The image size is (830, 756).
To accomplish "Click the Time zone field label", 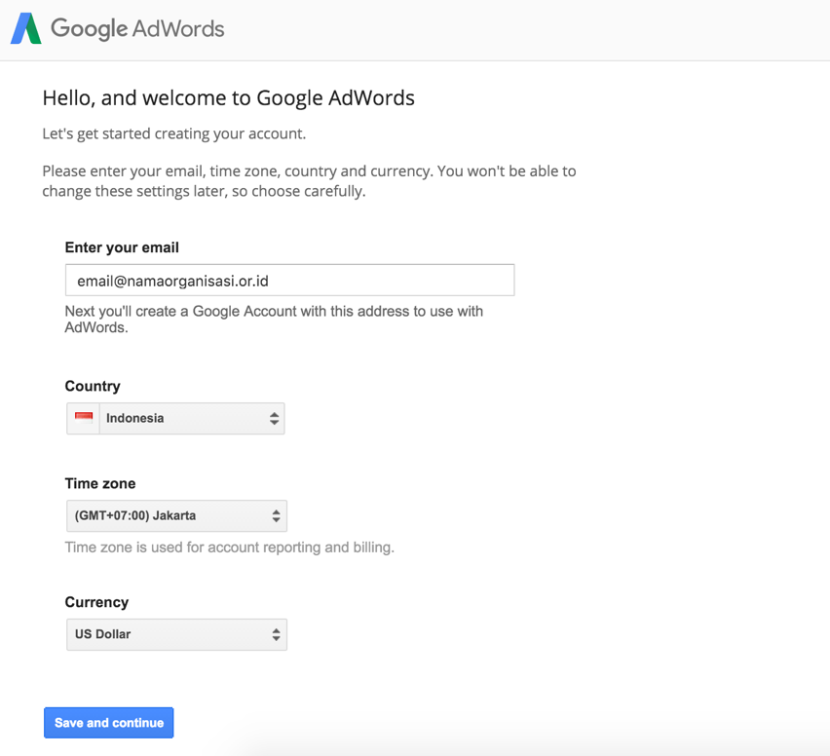I will point(100,483).
